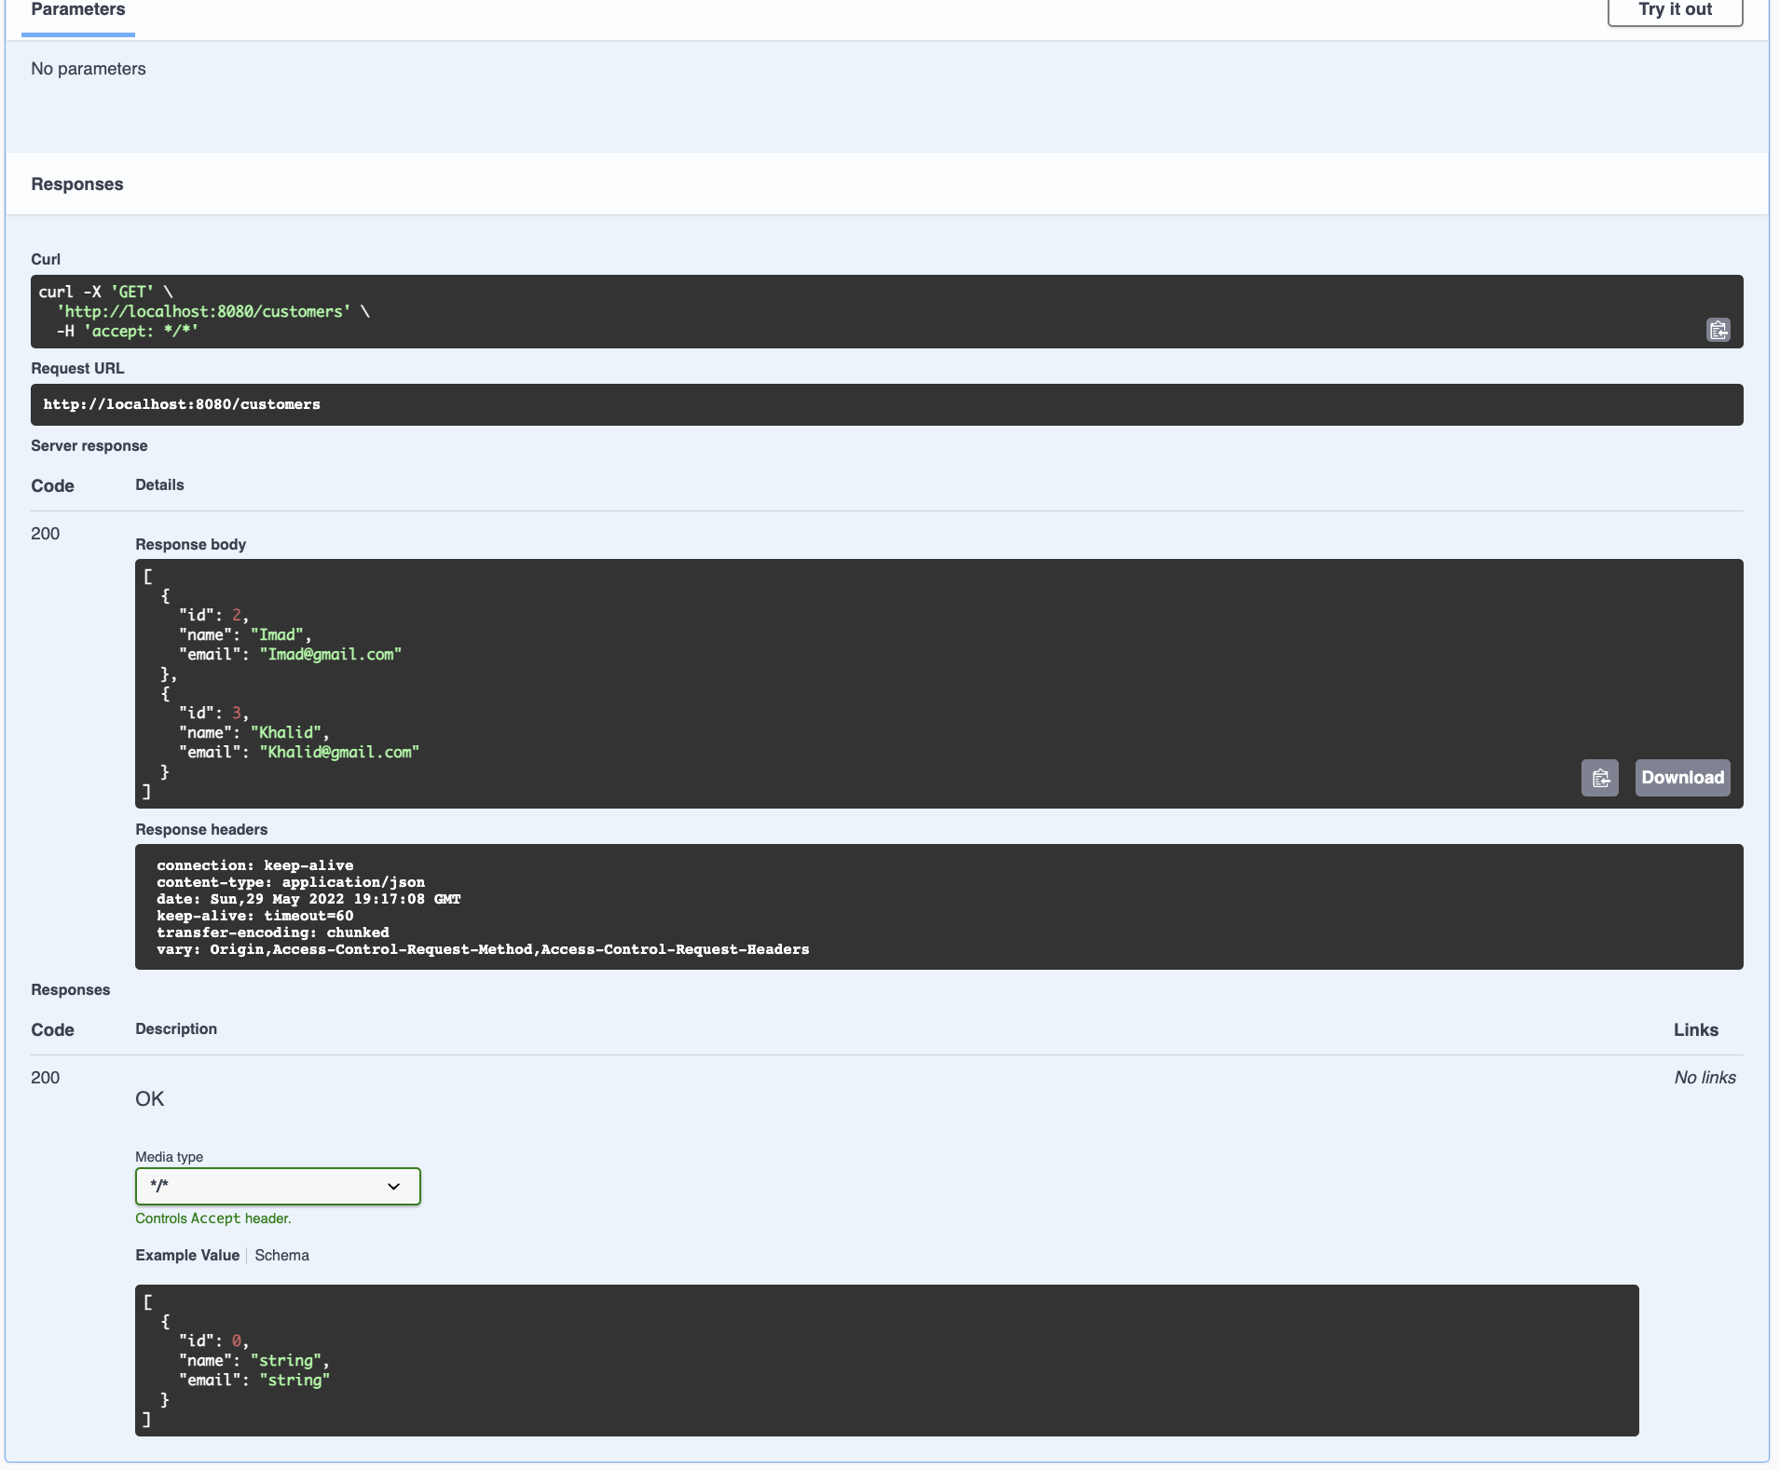Expand the Media type combo box chevron
Viewport: 1780px width, 1470px height.
pos(393,1187)
